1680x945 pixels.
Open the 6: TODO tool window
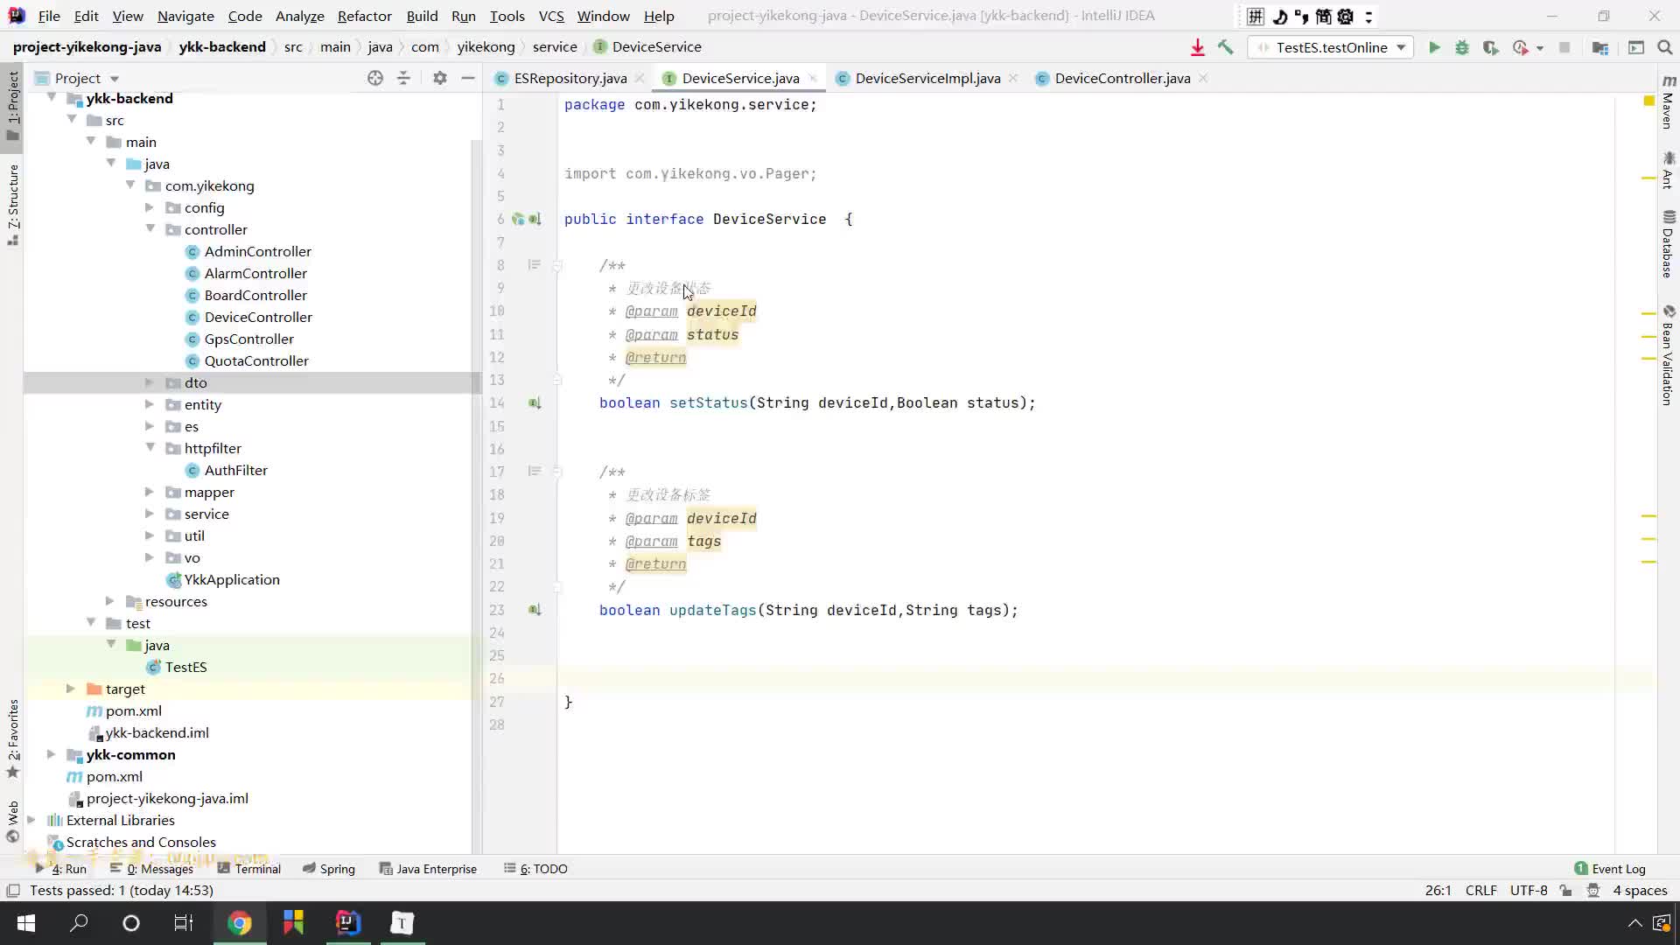tap(535, 869)
